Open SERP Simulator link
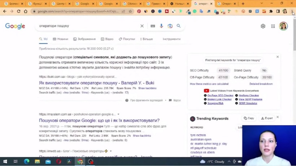The image size is (296, 166). point(248,103)
